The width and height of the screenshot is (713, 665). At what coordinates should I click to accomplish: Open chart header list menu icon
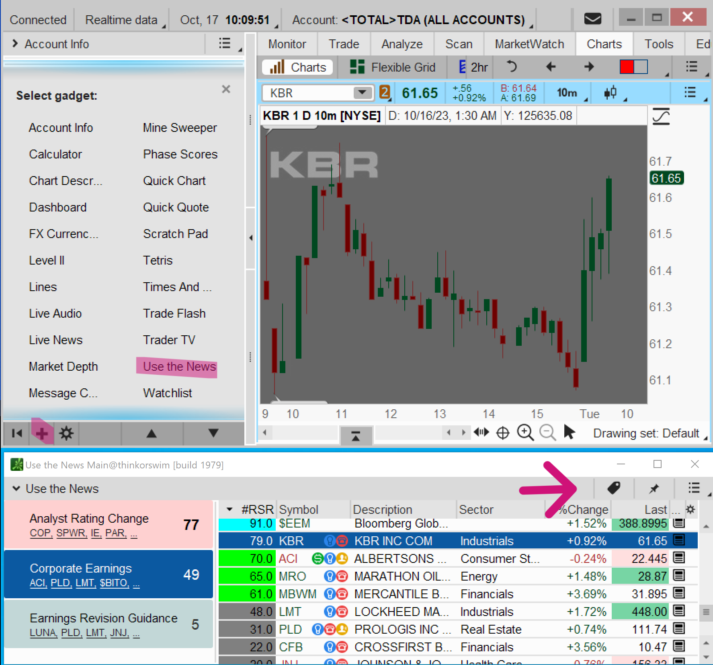[x=690, y=93]
